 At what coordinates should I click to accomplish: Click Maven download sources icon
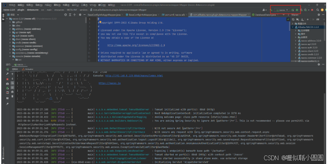(302, 19)
